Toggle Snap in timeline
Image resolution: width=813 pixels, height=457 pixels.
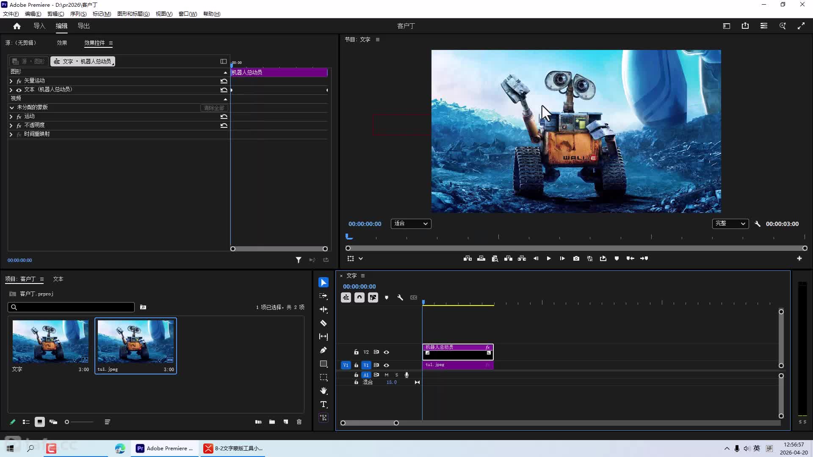(359, 297)
